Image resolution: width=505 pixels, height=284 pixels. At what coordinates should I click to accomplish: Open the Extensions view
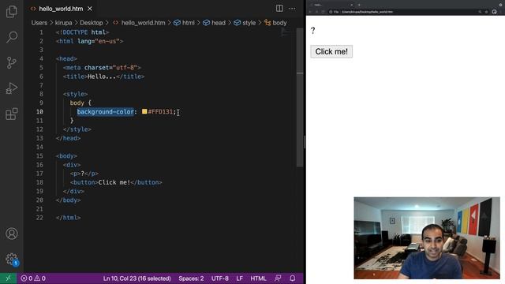tap(12, 114)
